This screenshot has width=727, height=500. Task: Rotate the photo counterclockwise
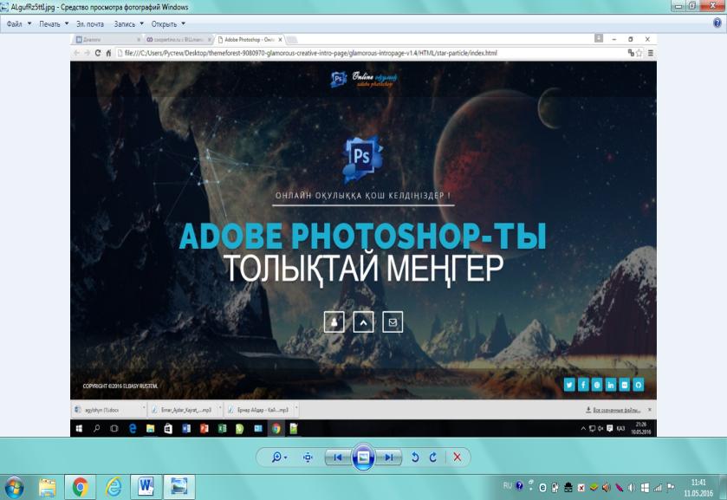[415, 458]
